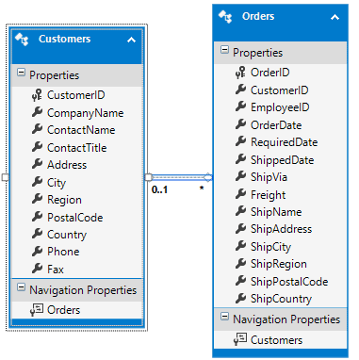359x360 pixels.
Task: Select the OrderID primary key icon
Action: click(x=240, y=73)
